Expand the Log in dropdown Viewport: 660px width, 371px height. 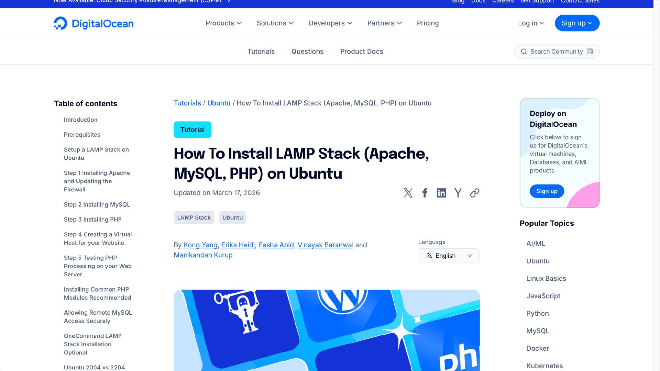pos(531,23)
